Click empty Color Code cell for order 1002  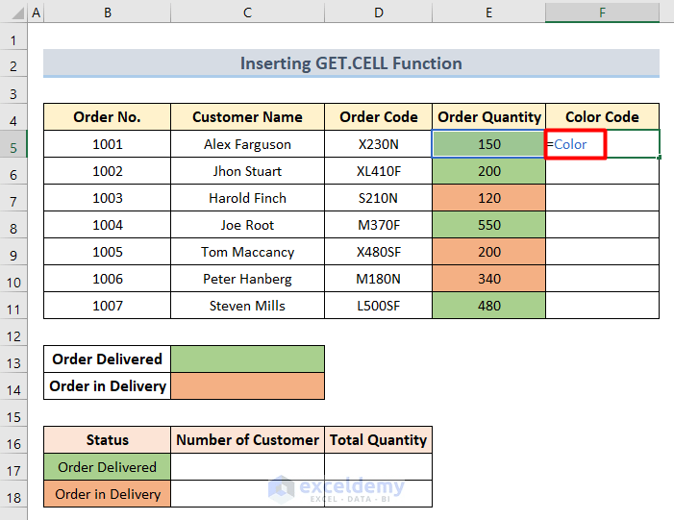pos(602,171)
